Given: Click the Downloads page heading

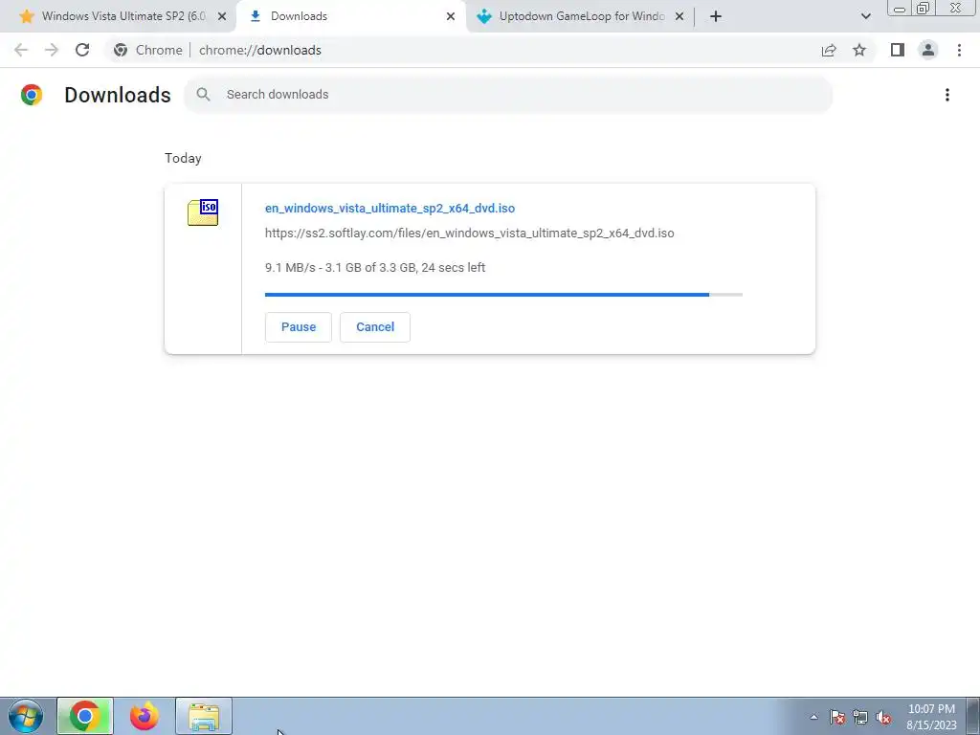Looking at the screenshot, I should [118, 95].
